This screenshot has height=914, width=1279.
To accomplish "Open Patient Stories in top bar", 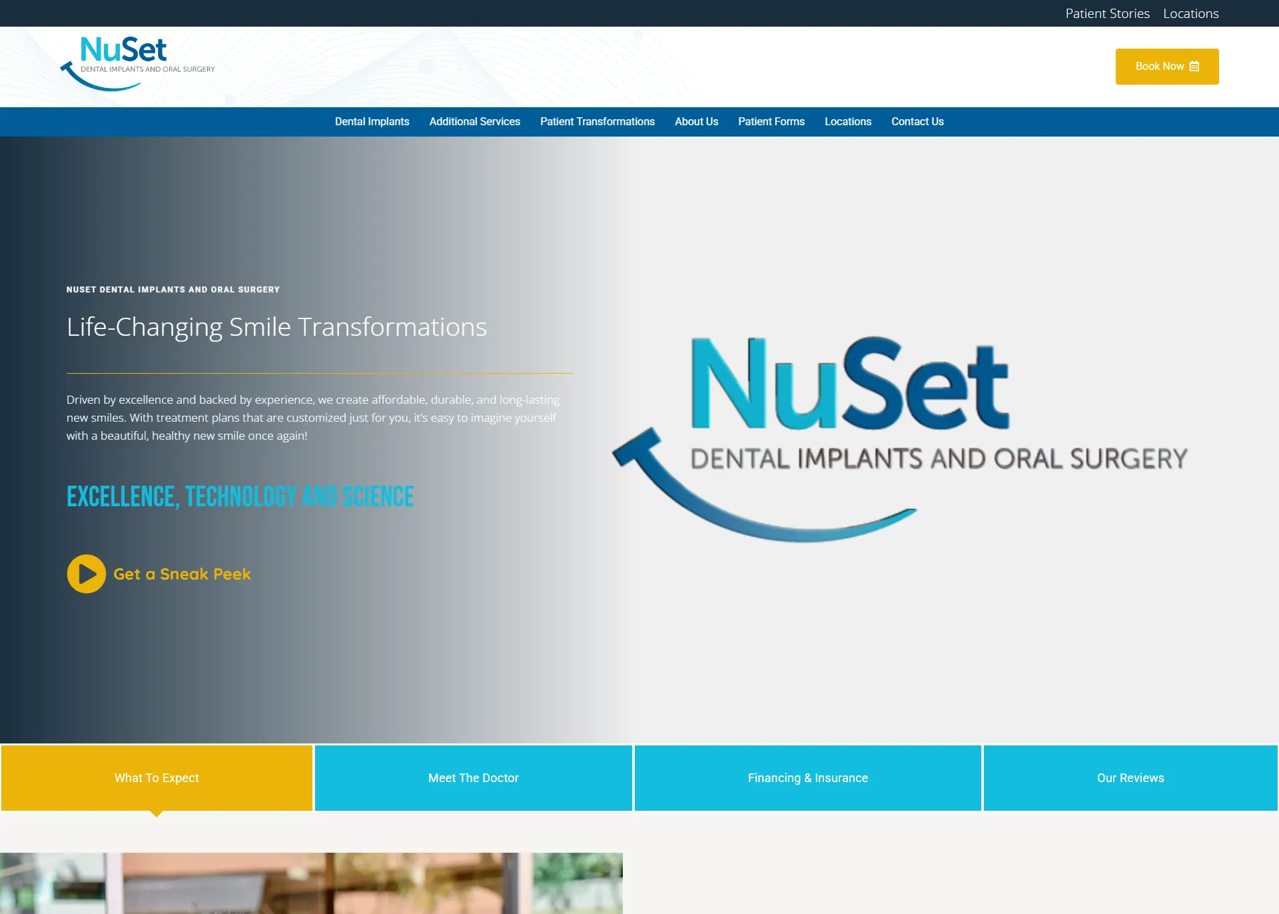I will click(x=1107, y=13).
